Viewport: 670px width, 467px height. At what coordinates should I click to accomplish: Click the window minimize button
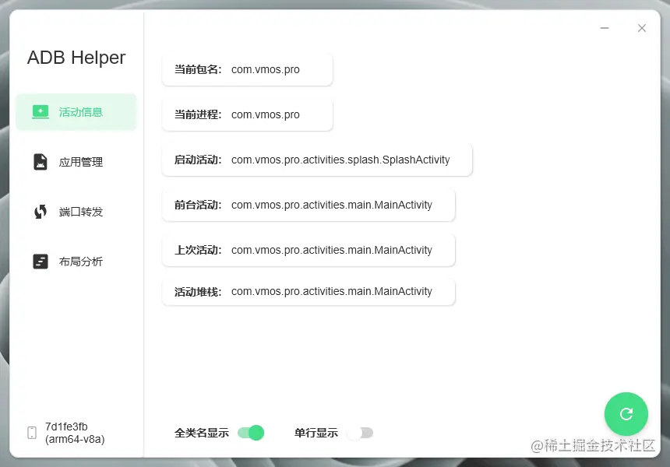point(604,27)
